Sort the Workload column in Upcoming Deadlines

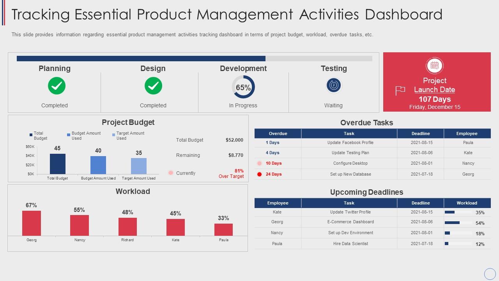point(467,203)
